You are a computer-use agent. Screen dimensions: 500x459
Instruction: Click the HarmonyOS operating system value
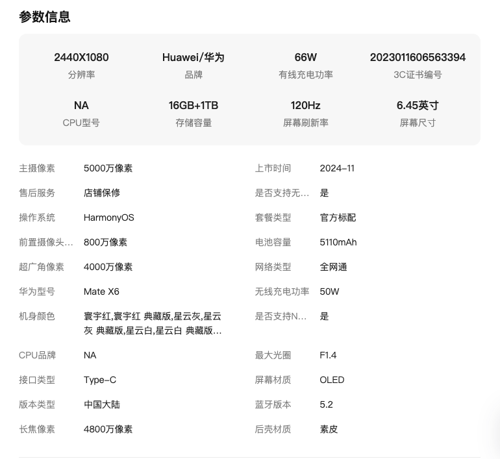(x=108, y=217)
